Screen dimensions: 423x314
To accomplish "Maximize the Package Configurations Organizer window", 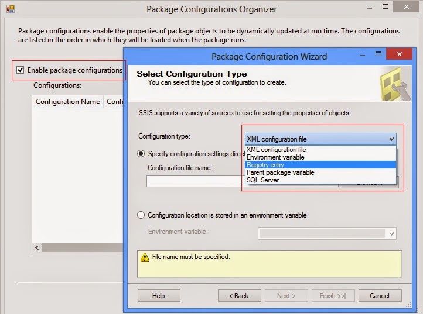I will 386,7.
